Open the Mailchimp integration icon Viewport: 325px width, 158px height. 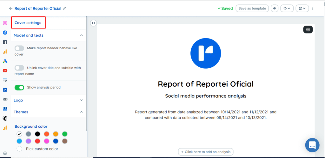5,118
